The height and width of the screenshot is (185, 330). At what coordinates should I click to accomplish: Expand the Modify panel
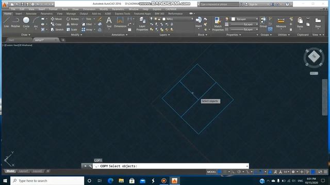coord(76,34)
